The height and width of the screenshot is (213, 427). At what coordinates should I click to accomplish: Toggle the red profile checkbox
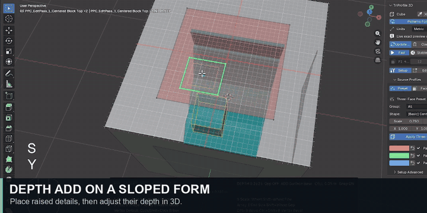(418, 149)
